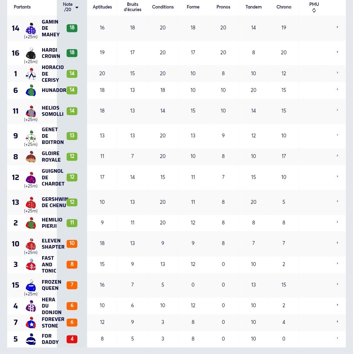Click Forever Stone's star silk icon
This screenshot has width=353, height=354.
[31, 323]
